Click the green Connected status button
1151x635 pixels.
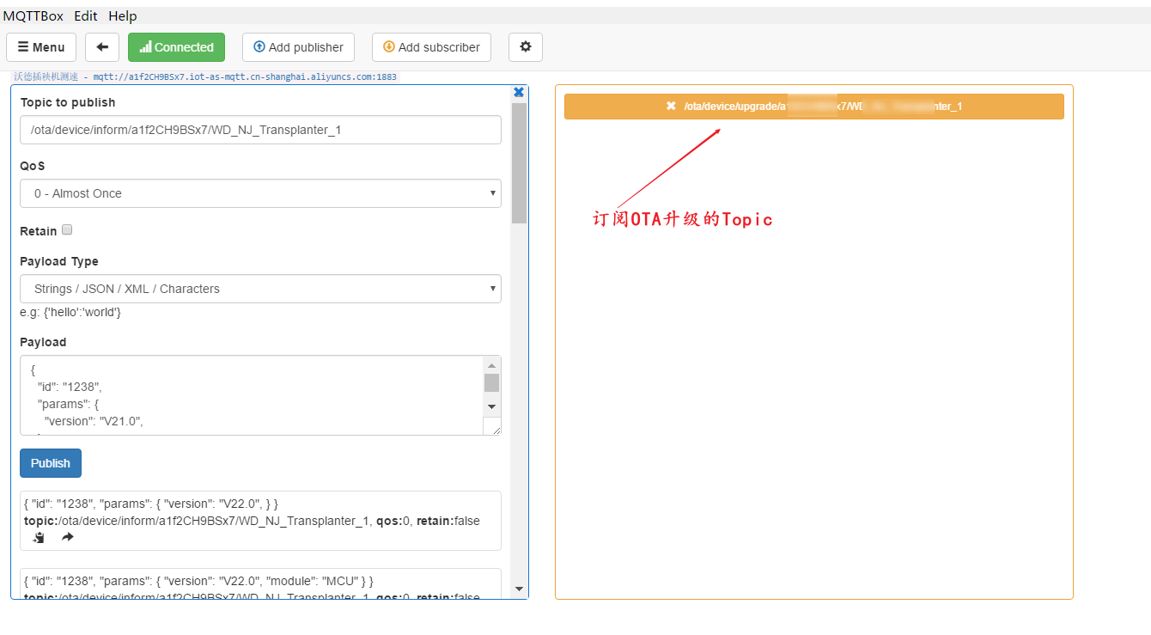(176, 47)
